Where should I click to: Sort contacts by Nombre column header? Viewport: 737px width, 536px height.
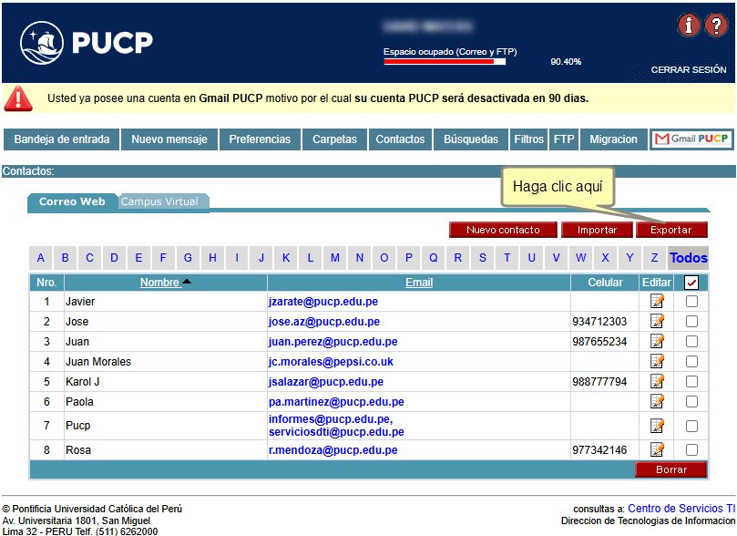159,283
